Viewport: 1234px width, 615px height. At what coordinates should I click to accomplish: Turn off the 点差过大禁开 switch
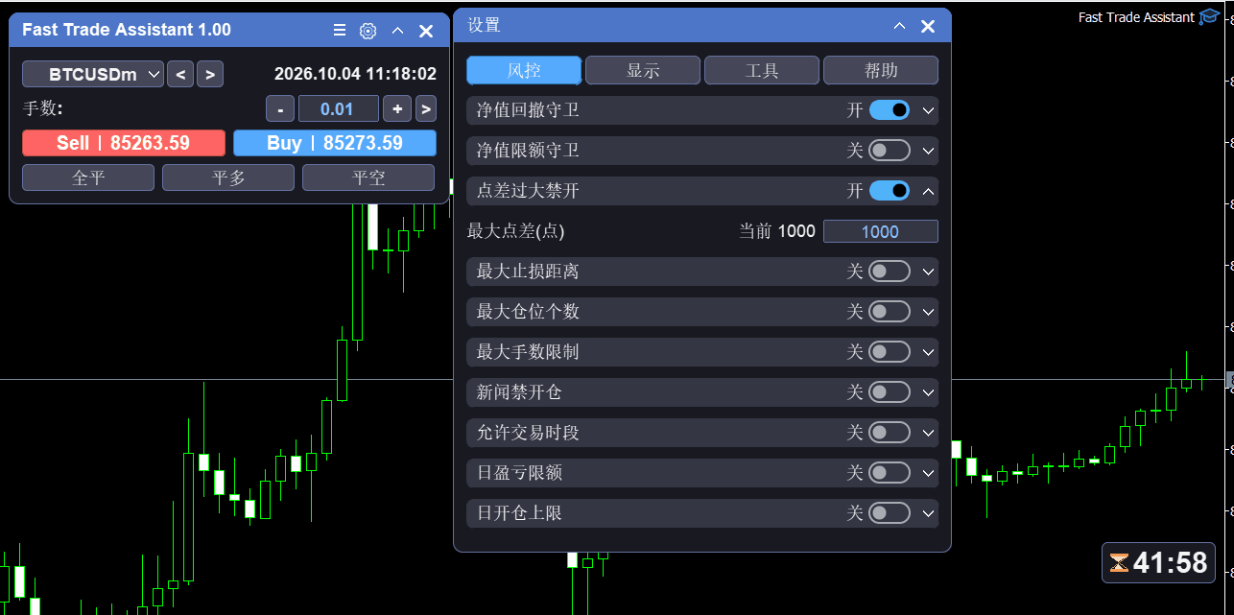(x=890, y=191)
